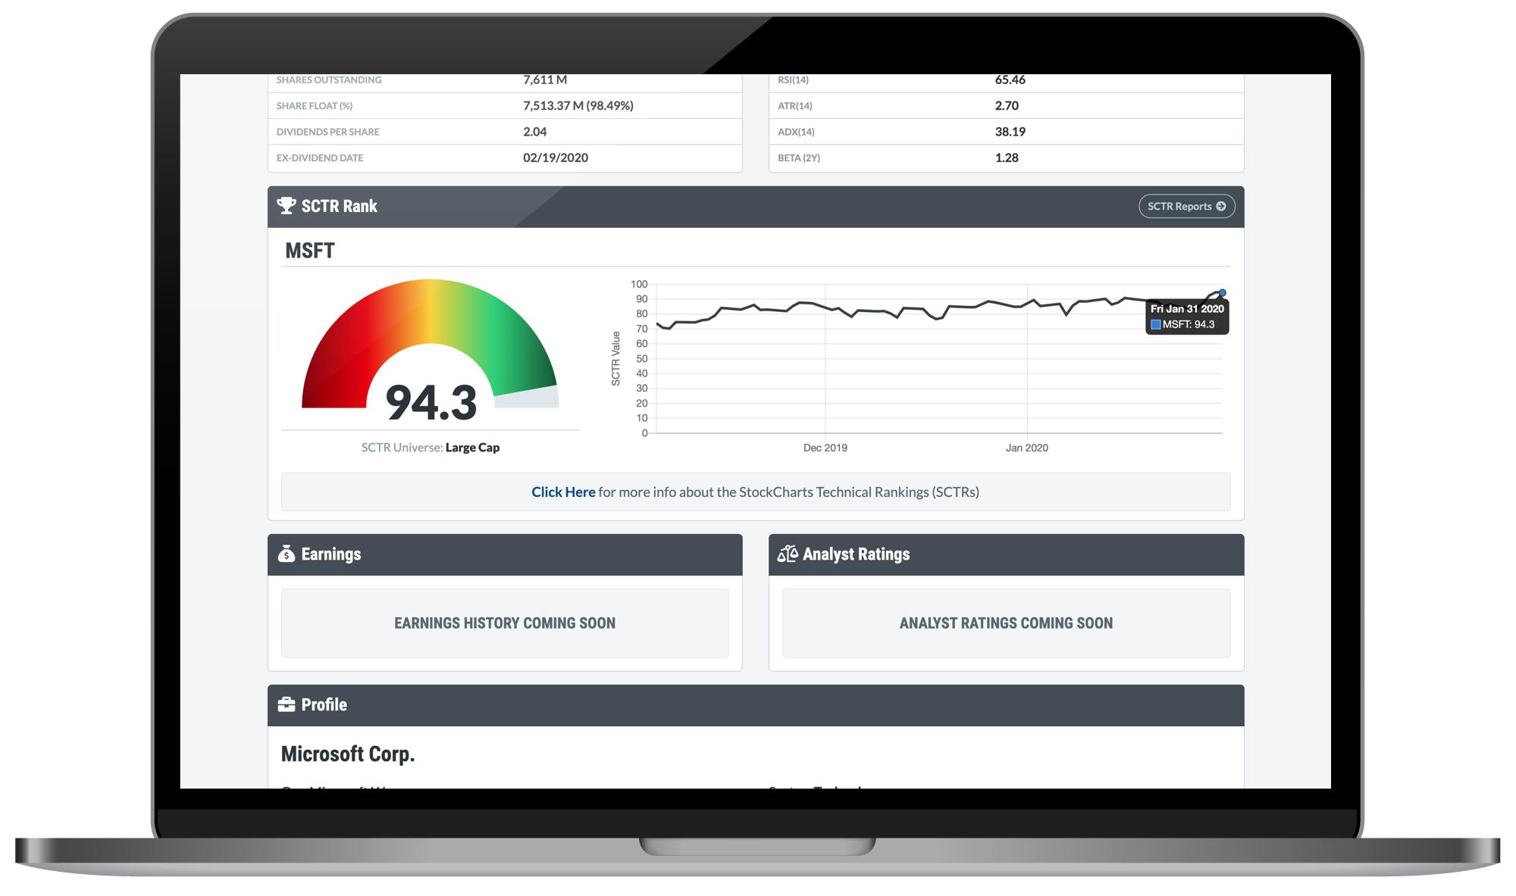The height and width of the screenshot is (896, 1516).
Task: Click the Beta (2Y) row value
Action: [1006, 158]
